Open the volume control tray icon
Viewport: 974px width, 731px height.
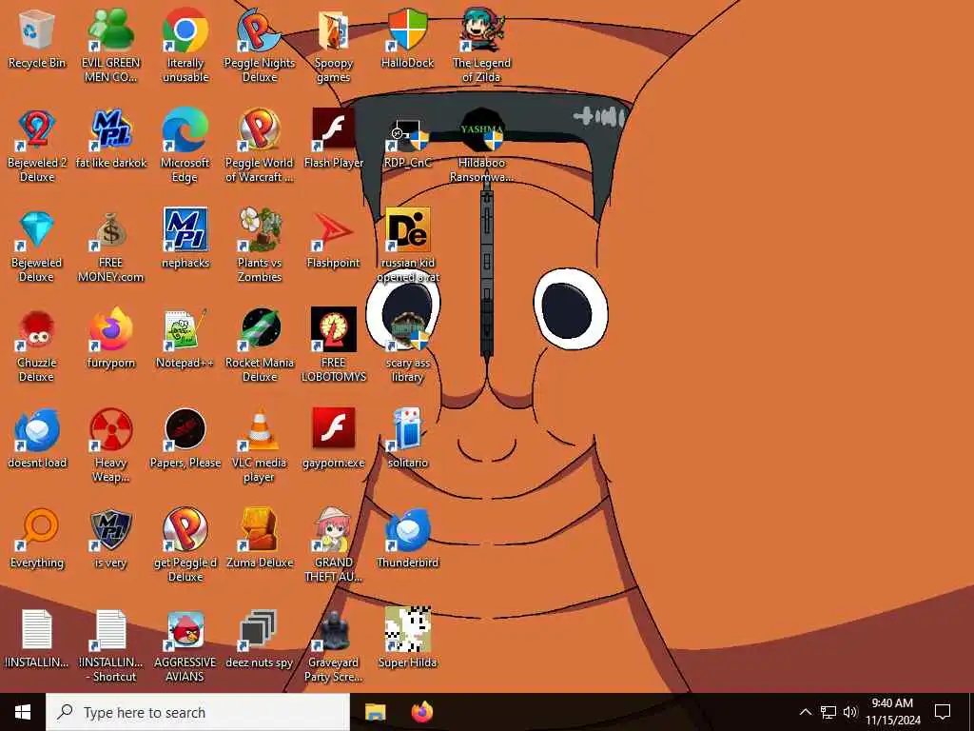pyautogui.click(x=850, y=712)
